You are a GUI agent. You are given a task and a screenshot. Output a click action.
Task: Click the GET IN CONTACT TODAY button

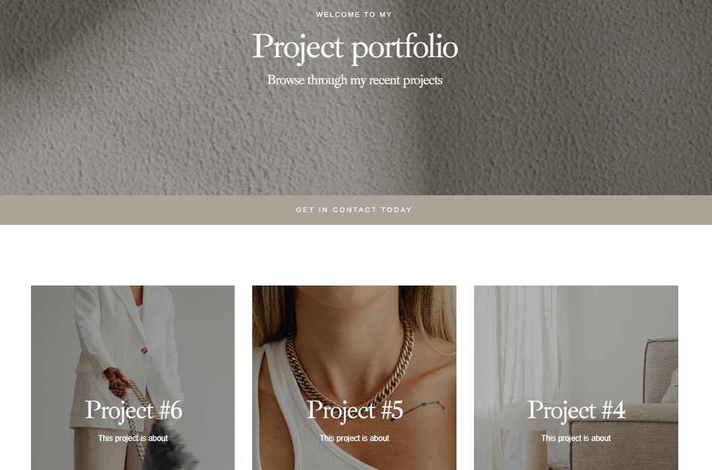point(354,210)
